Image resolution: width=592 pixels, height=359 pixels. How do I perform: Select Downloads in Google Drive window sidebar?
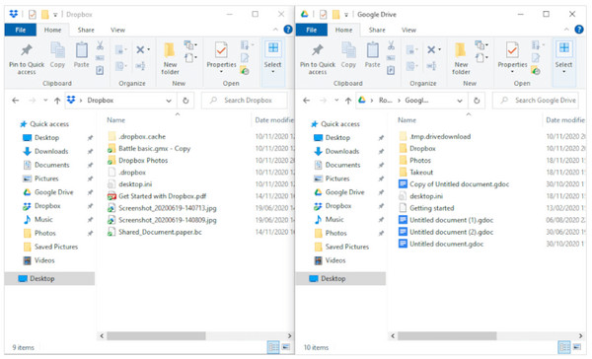tap(342, 151)
